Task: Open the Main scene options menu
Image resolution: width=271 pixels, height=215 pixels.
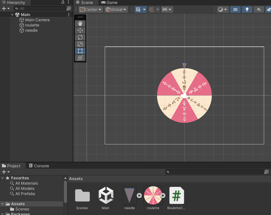Action: click(69, 15)
